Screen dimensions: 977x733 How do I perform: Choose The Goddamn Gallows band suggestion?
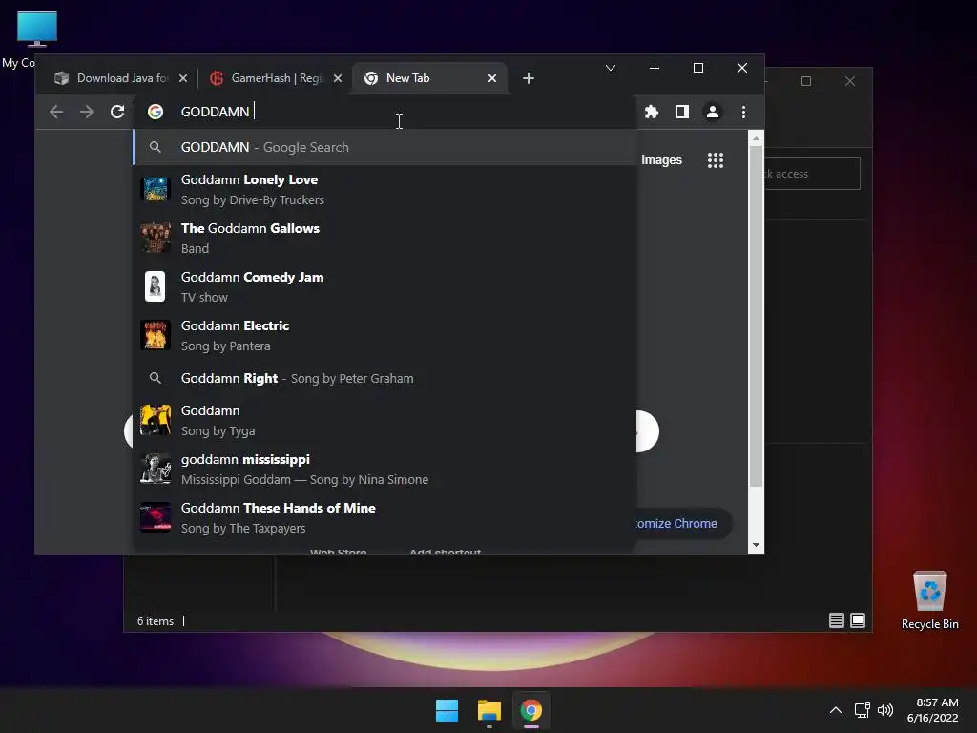(385, 238)
